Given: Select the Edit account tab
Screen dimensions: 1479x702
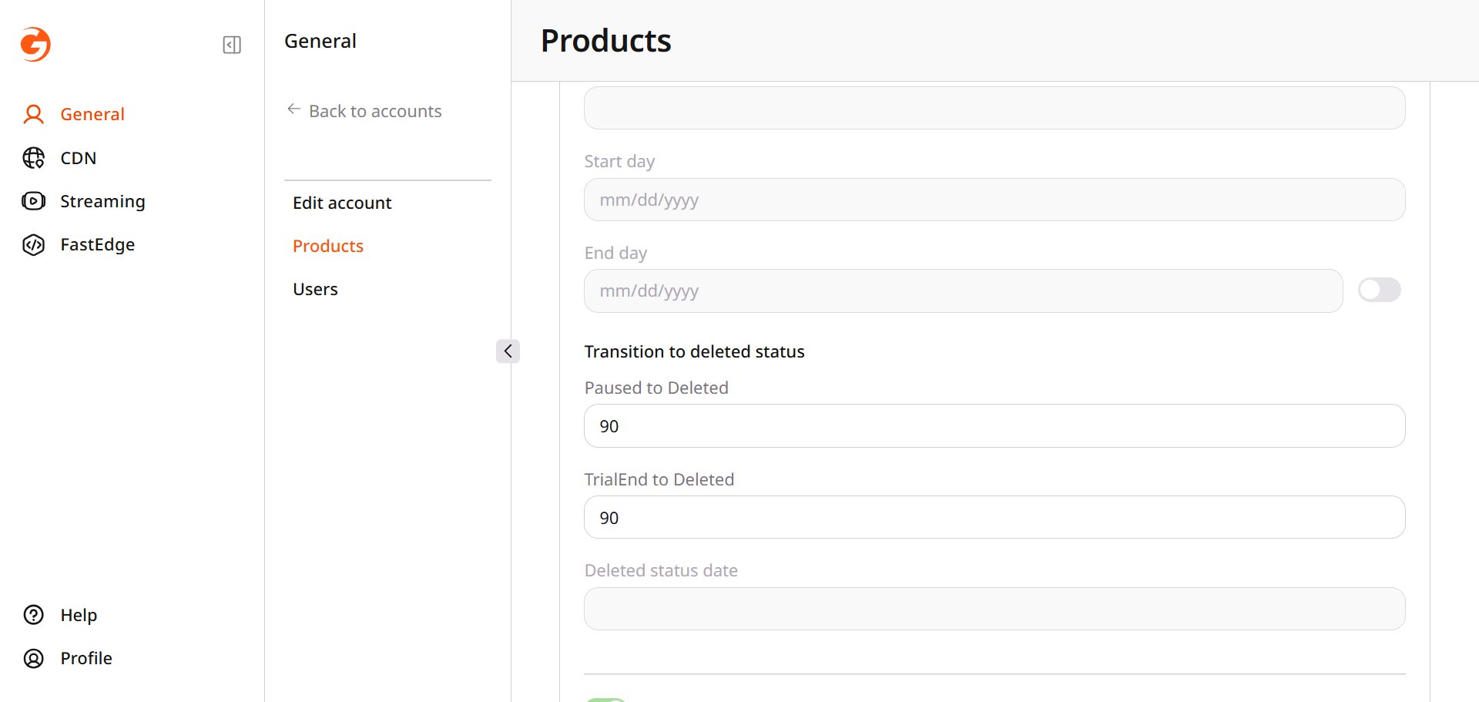Looking at the screenshot, I should click(x=342, y=203).
